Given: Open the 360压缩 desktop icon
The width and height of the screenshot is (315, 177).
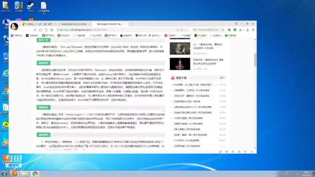Looking at the screenshot, I should point(19,7).
